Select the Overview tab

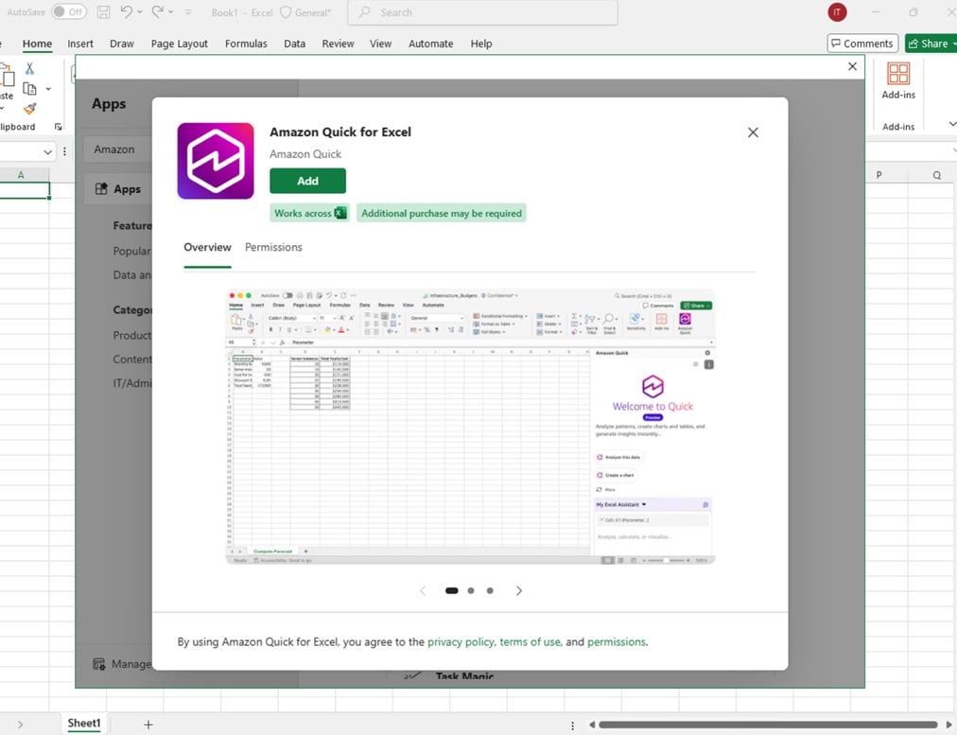pyautogui.click(x=207, y=247)
